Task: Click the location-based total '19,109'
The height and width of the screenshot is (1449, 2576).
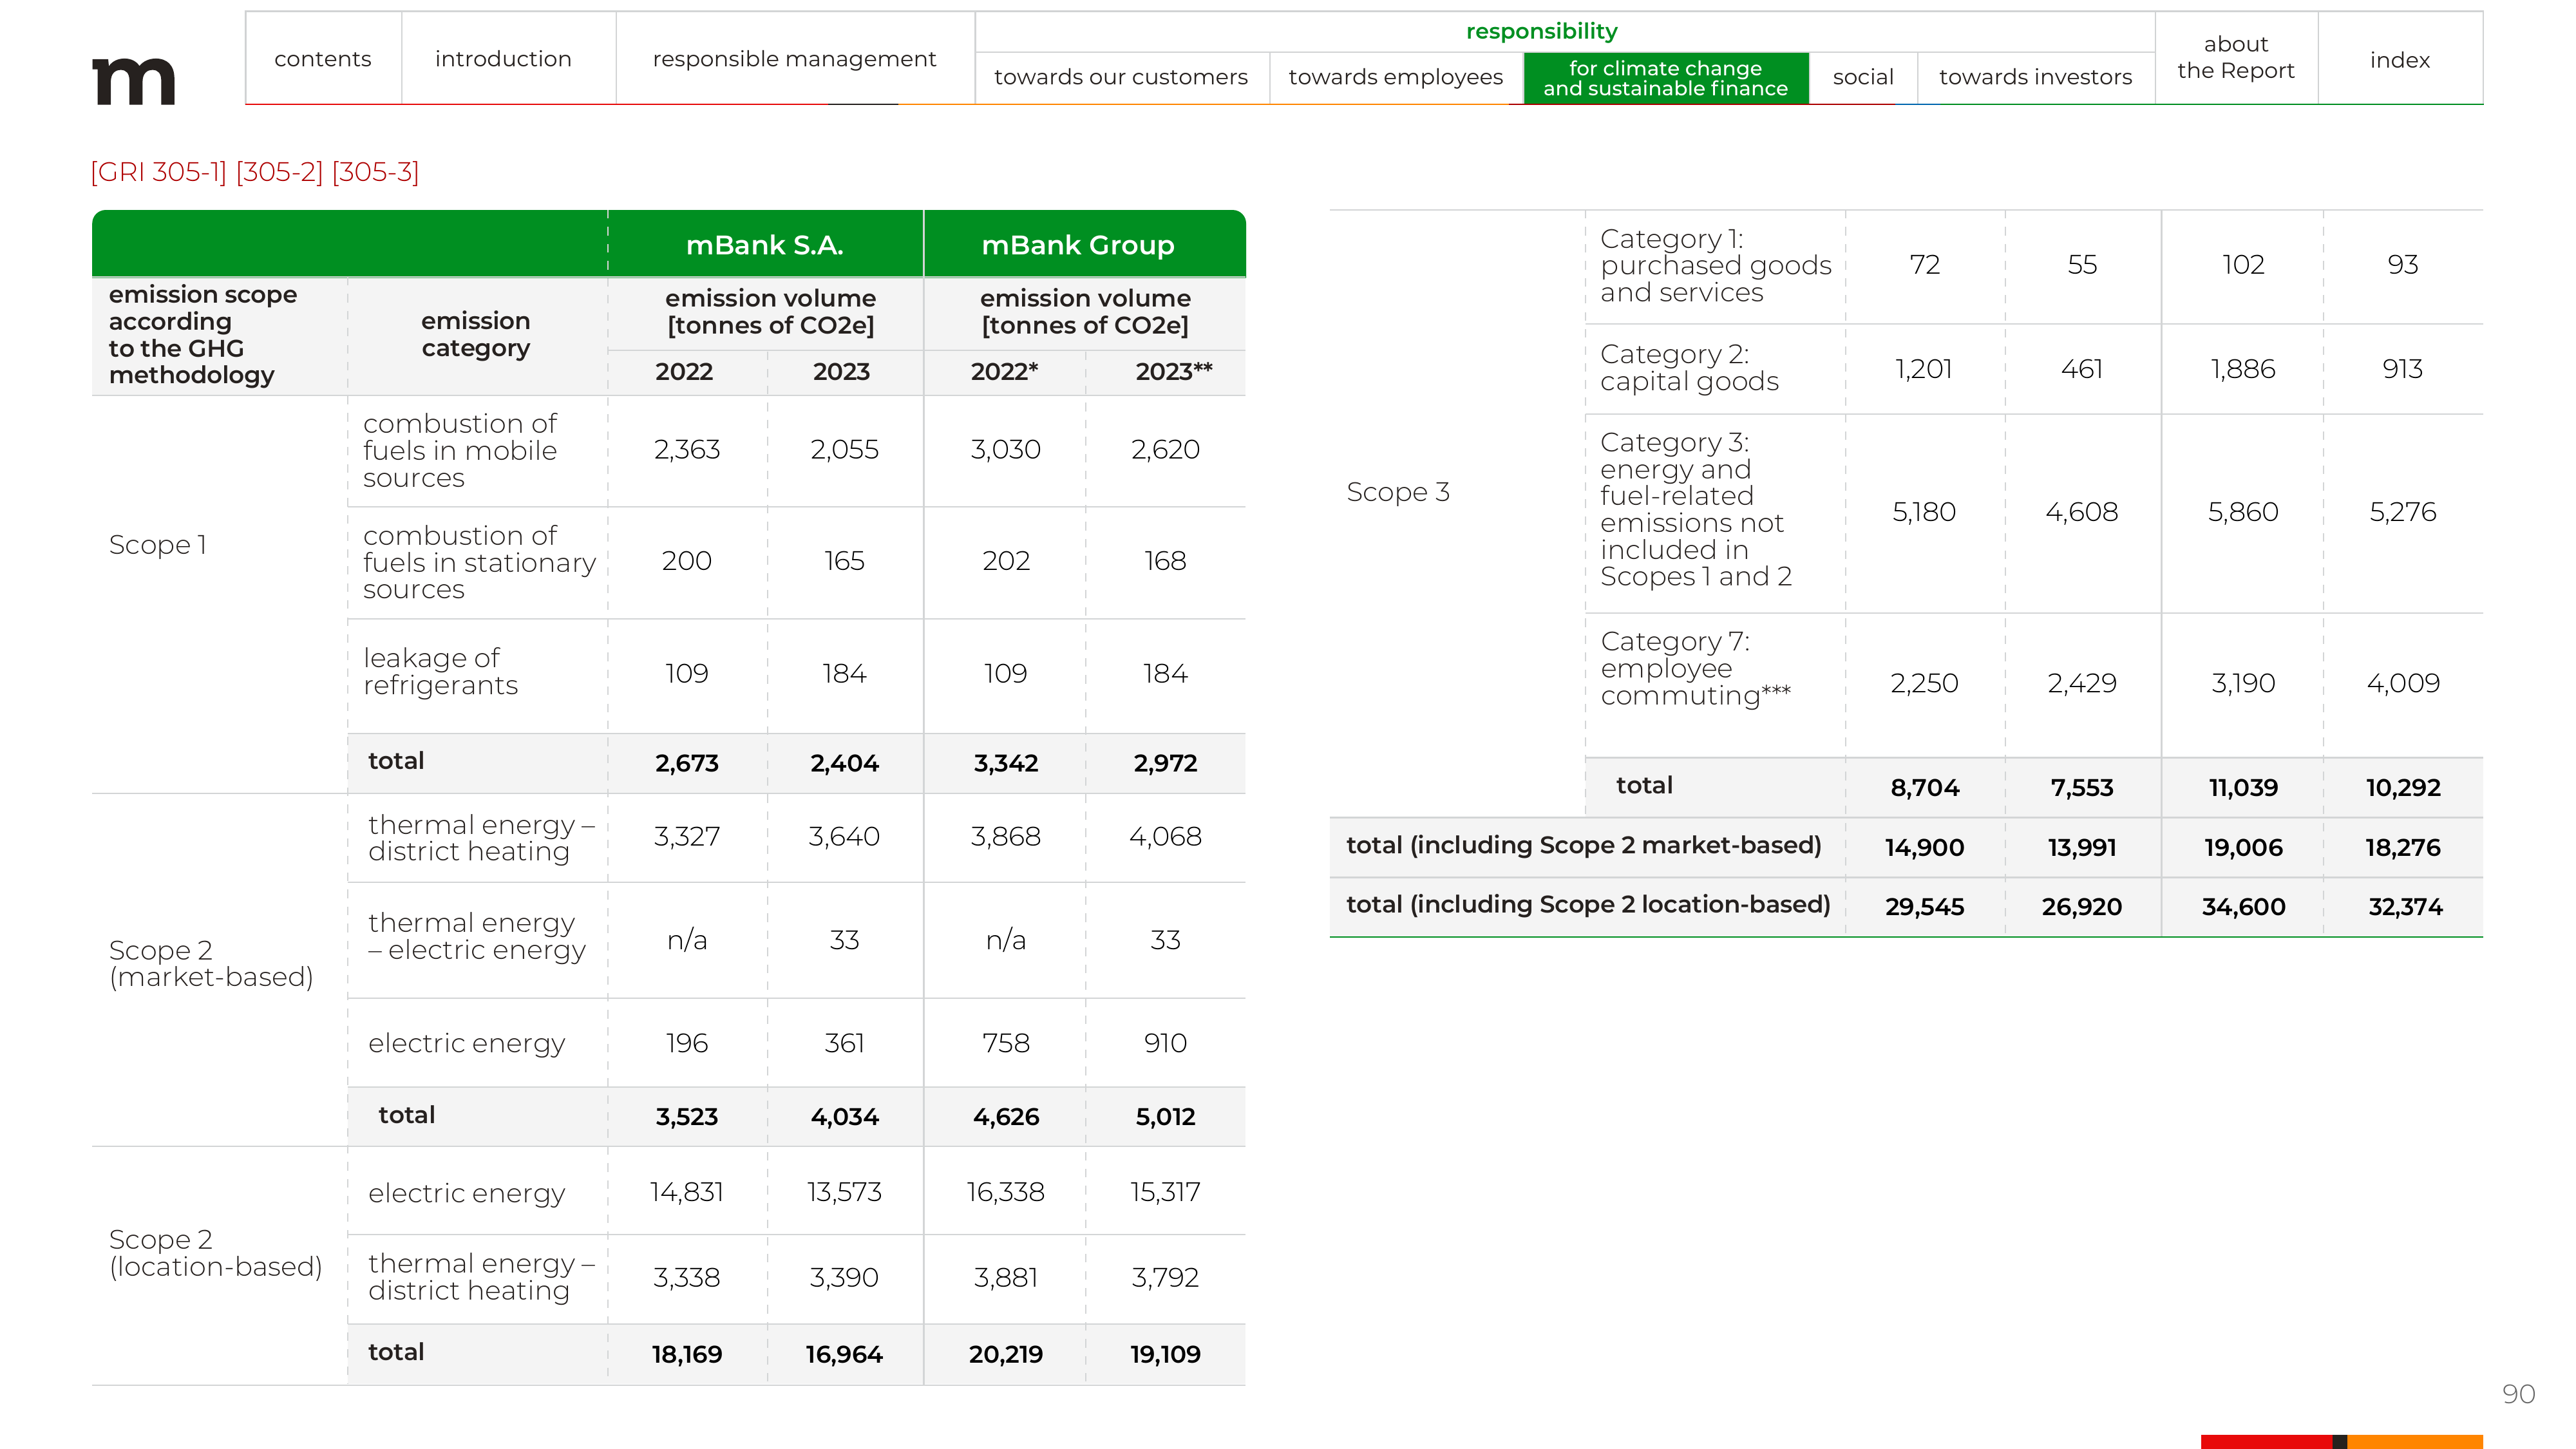Action: 1165,1355
